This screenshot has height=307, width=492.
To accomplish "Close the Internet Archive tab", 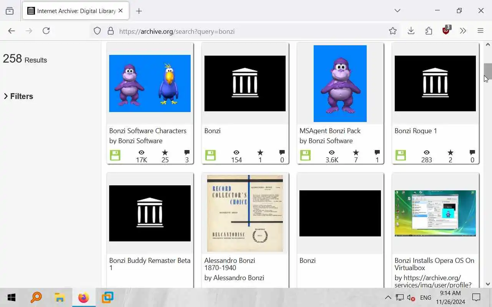I will click(x=120, y=11).
